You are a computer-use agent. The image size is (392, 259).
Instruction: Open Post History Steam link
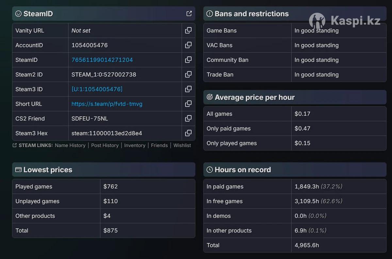(105, 145)
